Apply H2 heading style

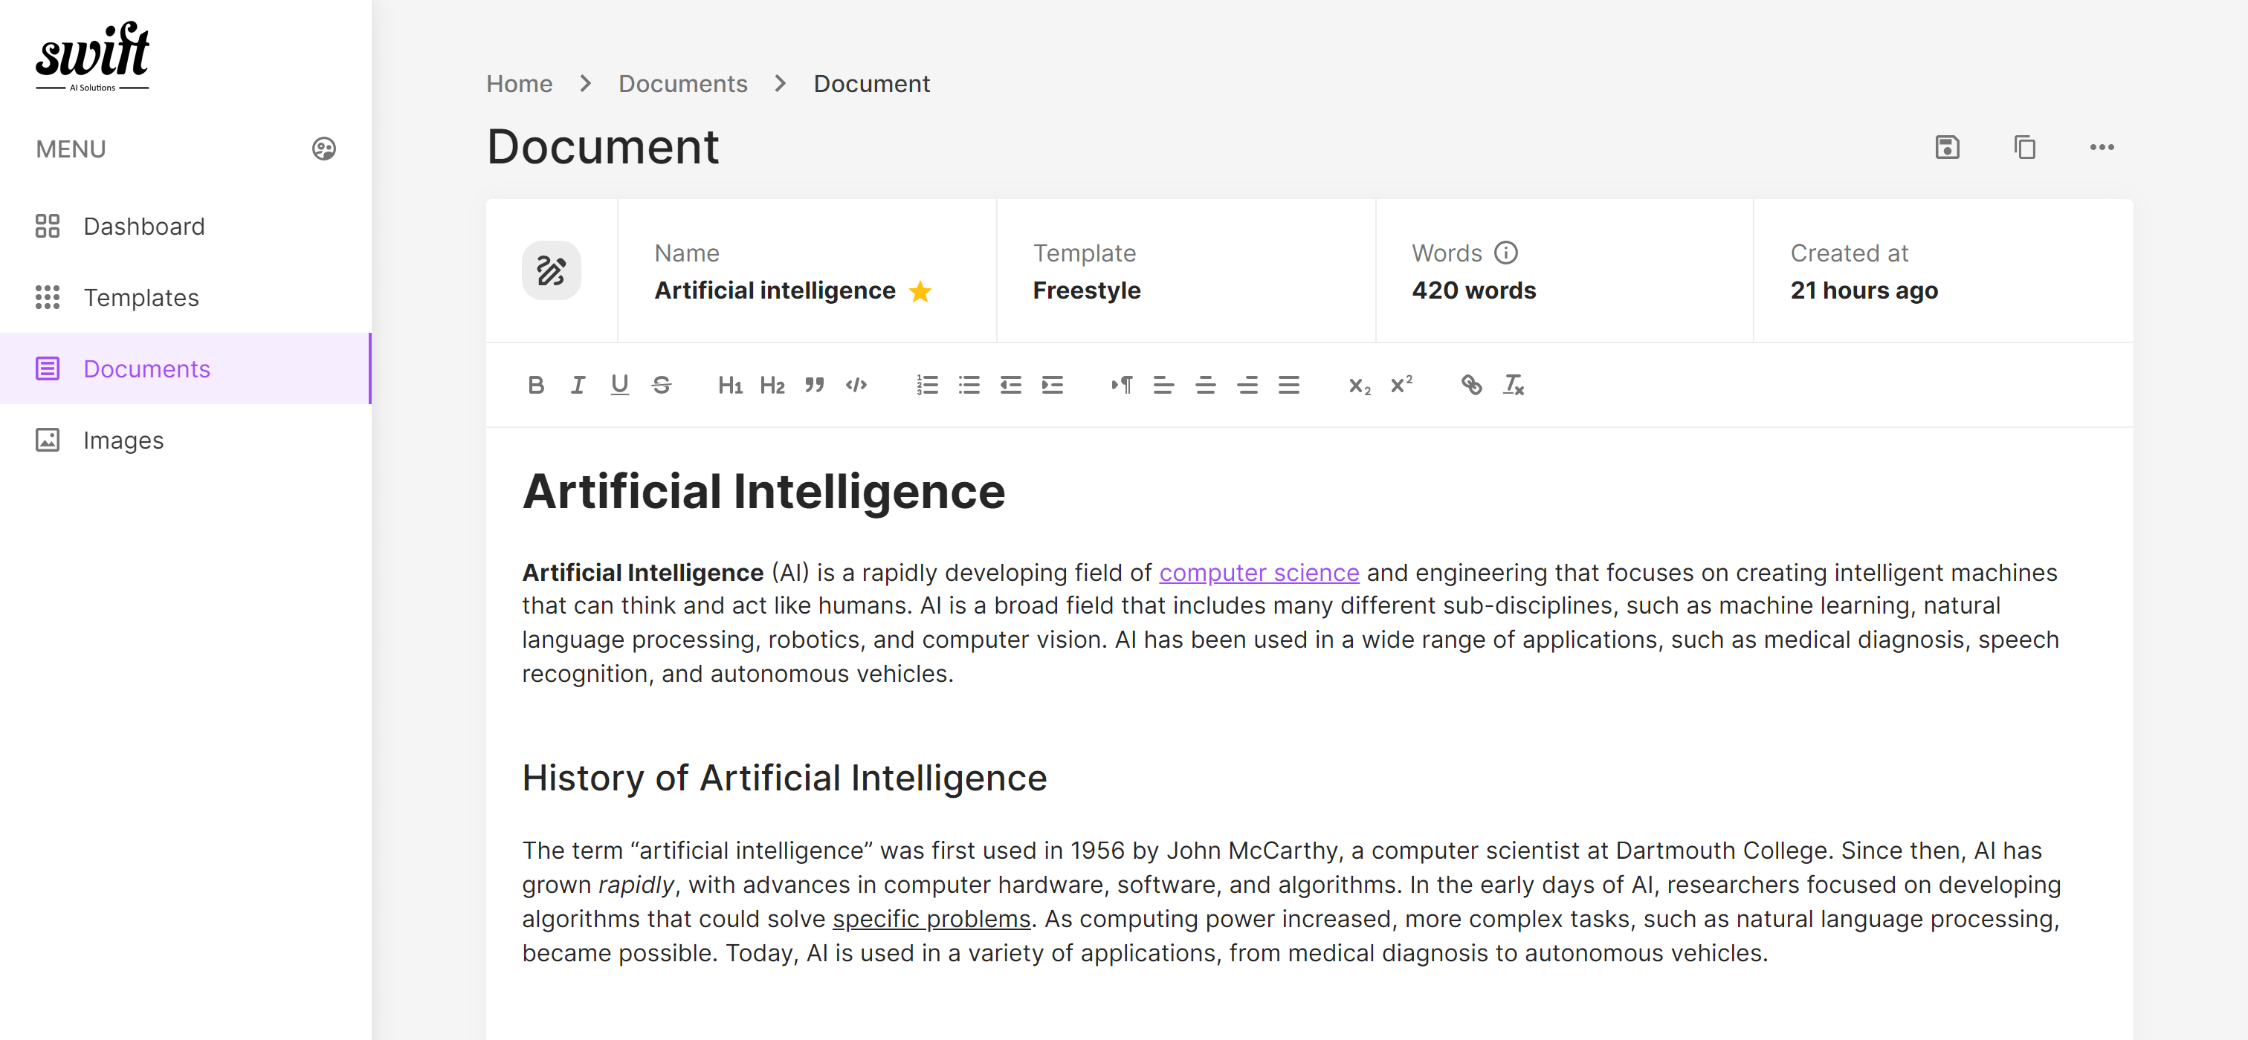[x=772, y=384]
